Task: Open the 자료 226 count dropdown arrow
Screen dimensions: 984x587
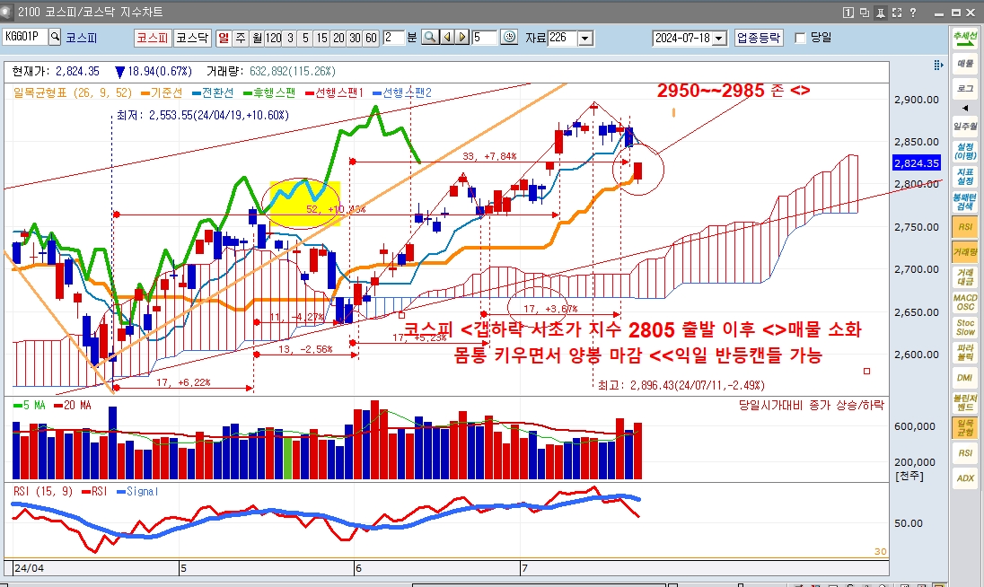Action: pyautogui.click(x=585, y=39)
